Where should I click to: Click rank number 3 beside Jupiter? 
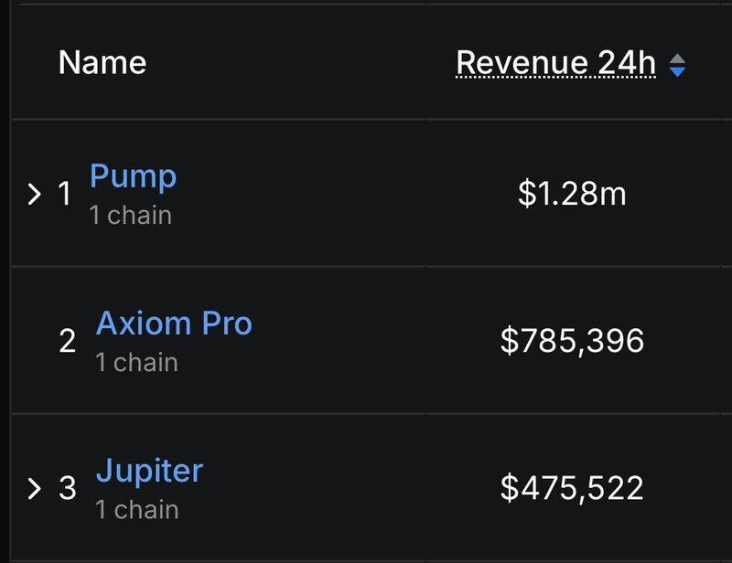[67, 488]
